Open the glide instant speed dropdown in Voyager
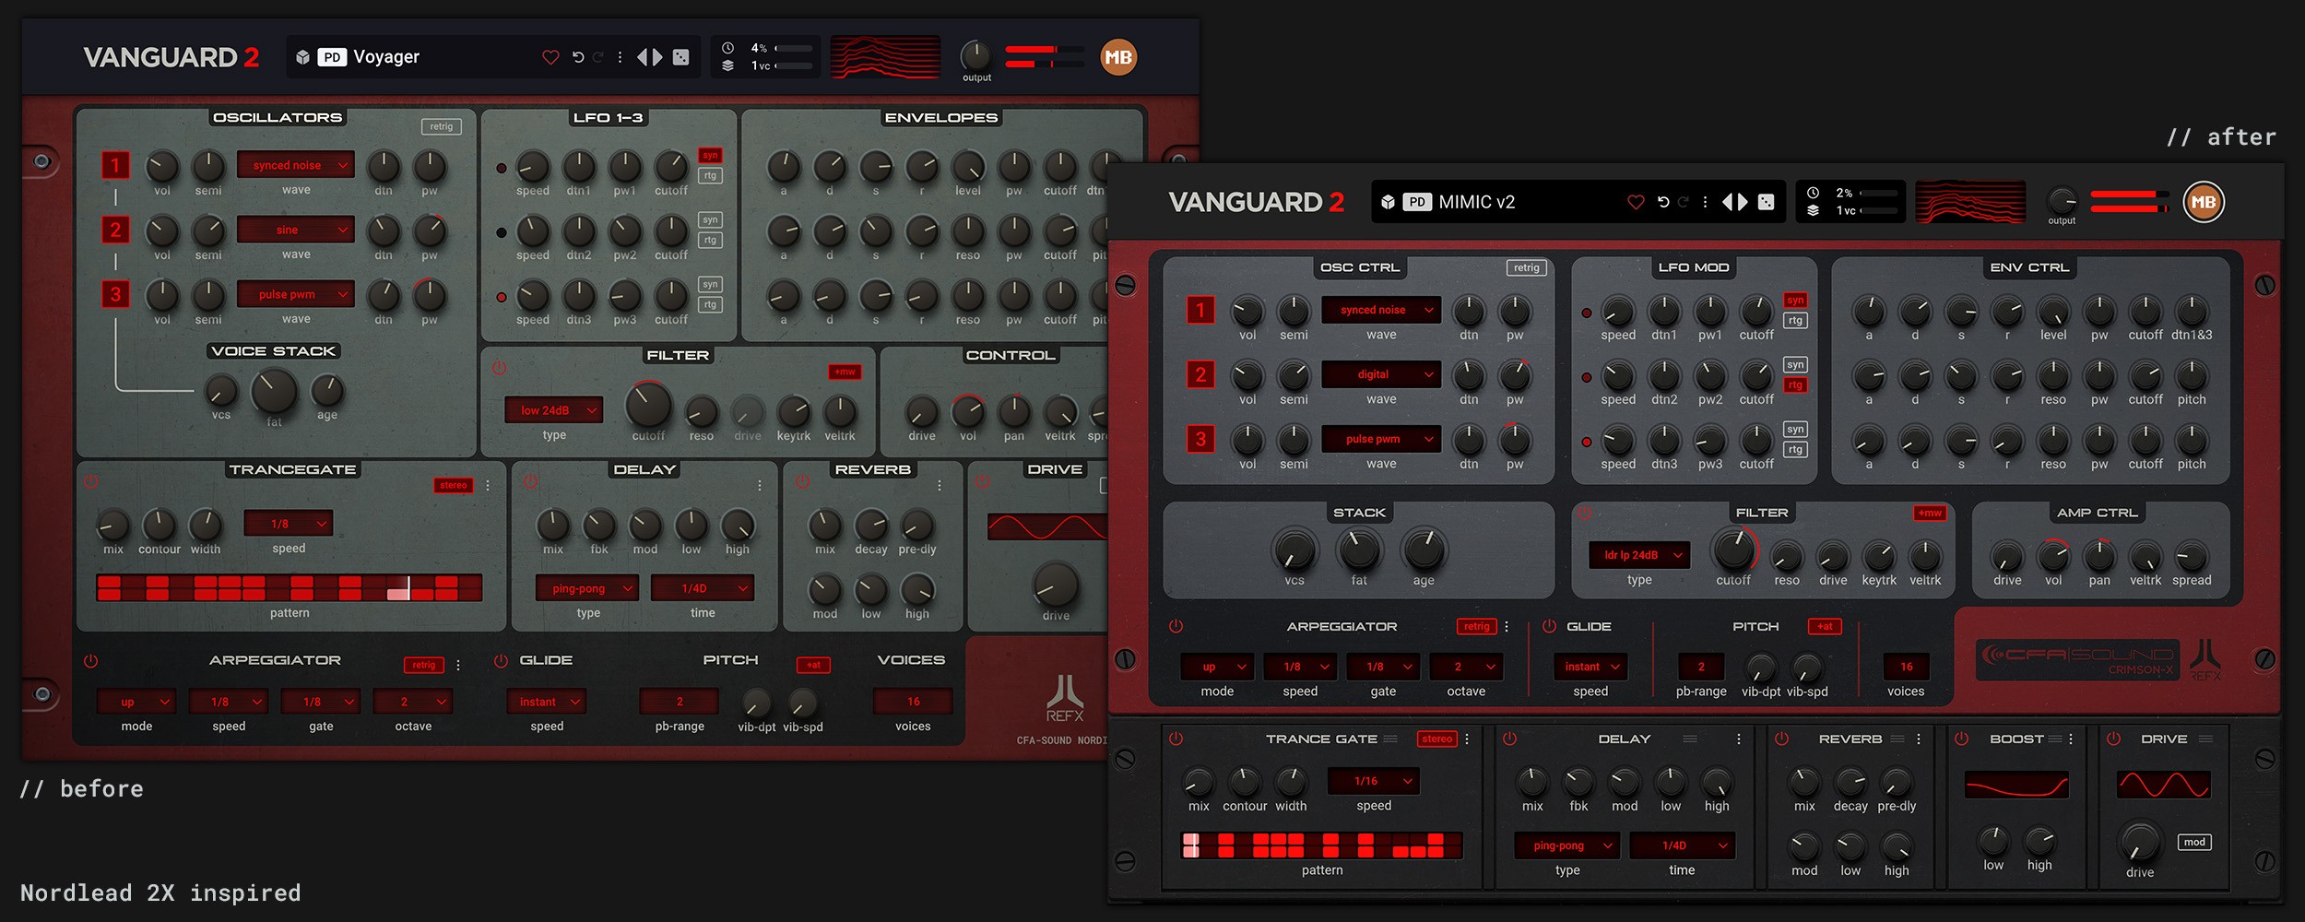Screen dimensions: 2305x922 click(x=547, y=702)
